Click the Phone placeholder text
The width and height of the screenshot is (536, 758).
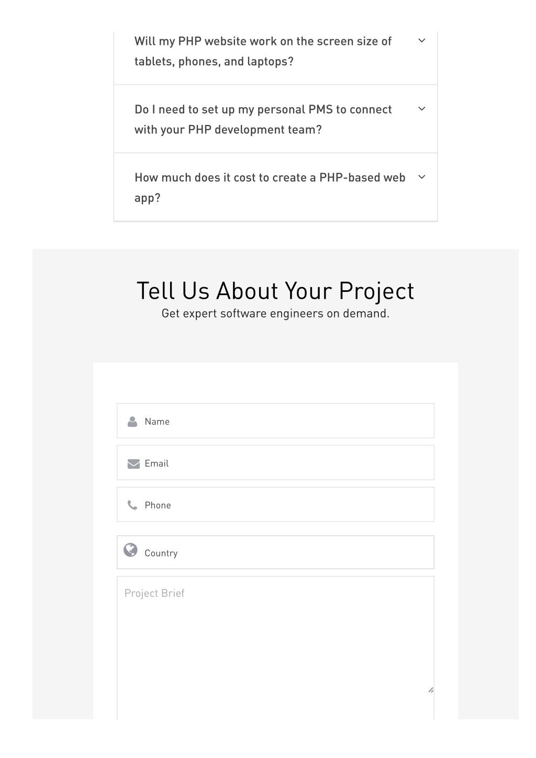point(158,505)
